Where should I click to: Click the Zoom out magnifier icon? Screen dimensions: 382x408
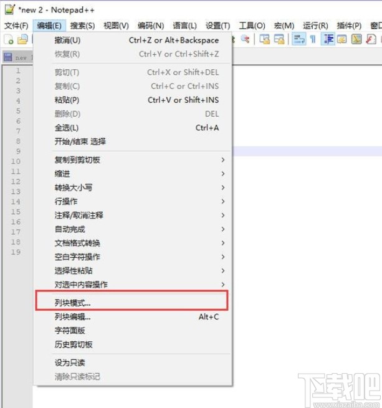[245, 39]
